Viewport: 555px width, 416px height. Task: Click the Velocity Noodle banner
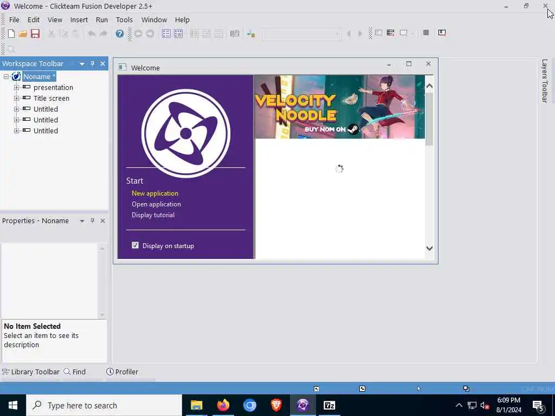click(x=340, y=107)
